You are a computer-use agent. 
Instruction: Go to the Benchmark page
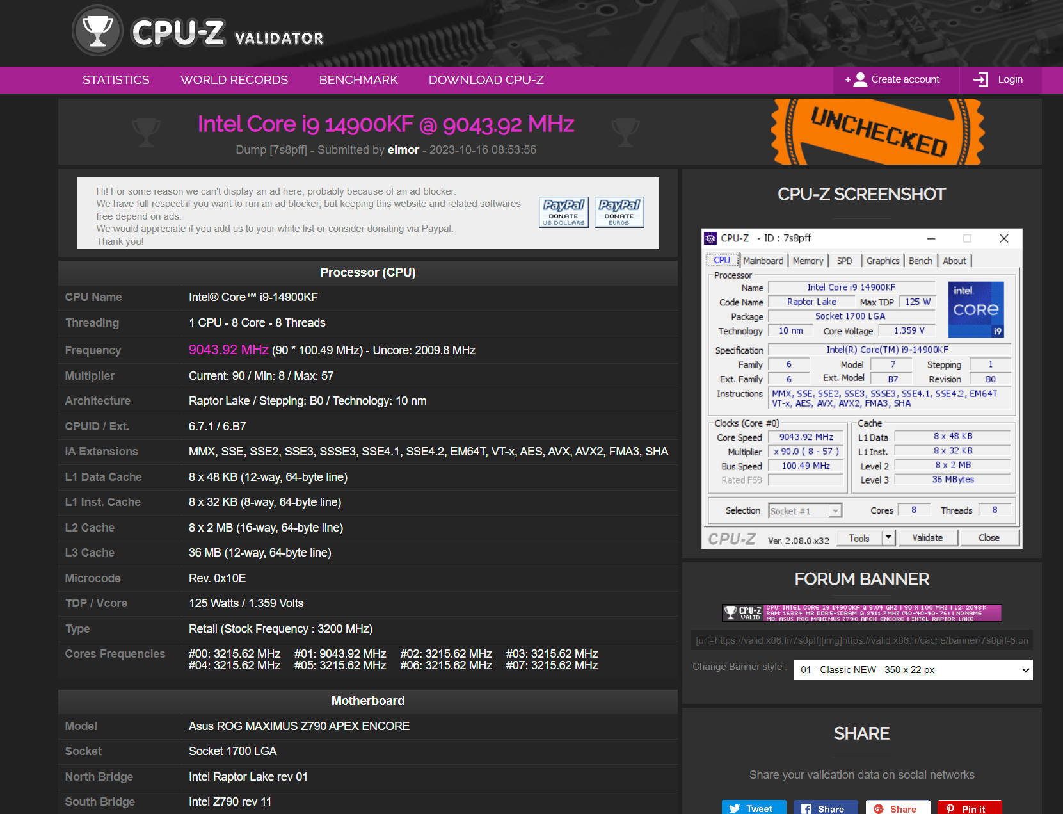pos(358,80)
